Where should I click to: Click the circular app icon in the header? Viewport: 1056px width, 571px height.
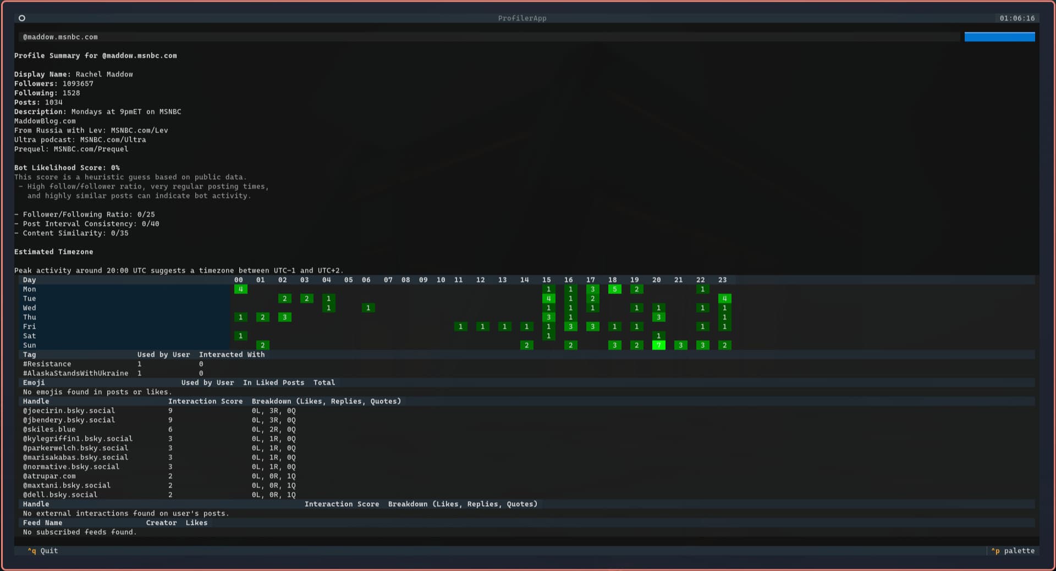tap(22, 18)
